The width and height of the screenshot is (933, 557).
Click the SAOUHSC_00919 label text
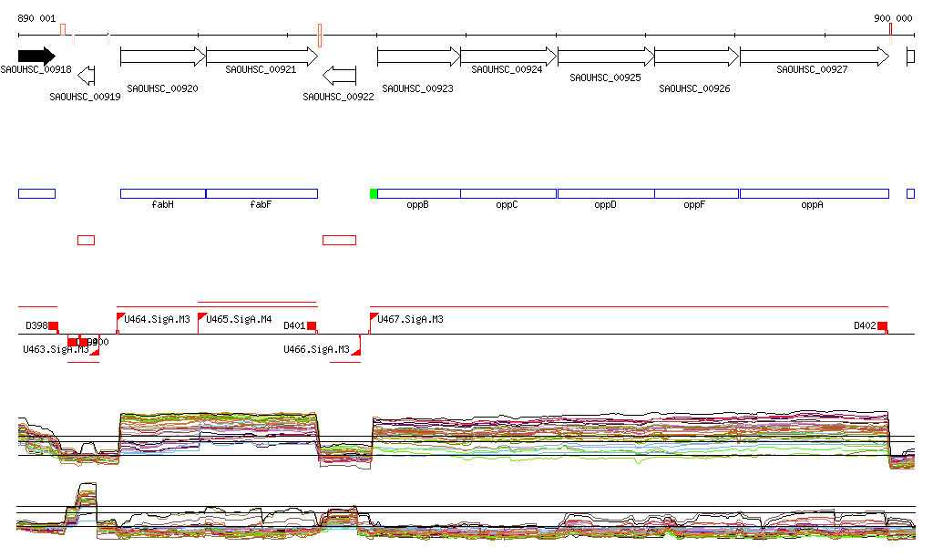85,97
